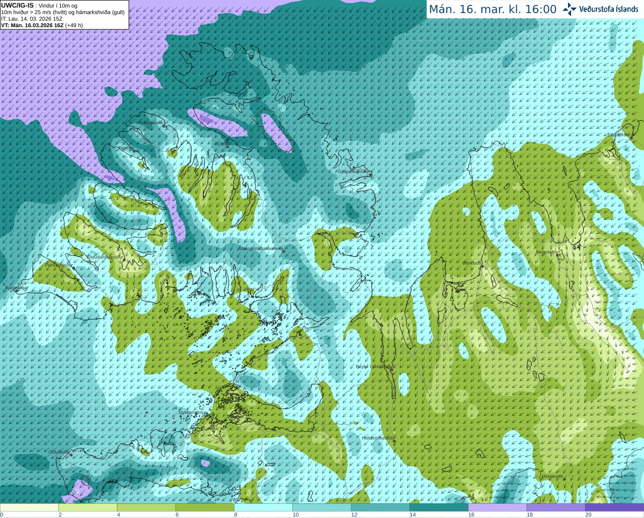Viewport: 644px width, 518px height.
Task: Click the legend tick label 16
Action: tap(471, 514)
